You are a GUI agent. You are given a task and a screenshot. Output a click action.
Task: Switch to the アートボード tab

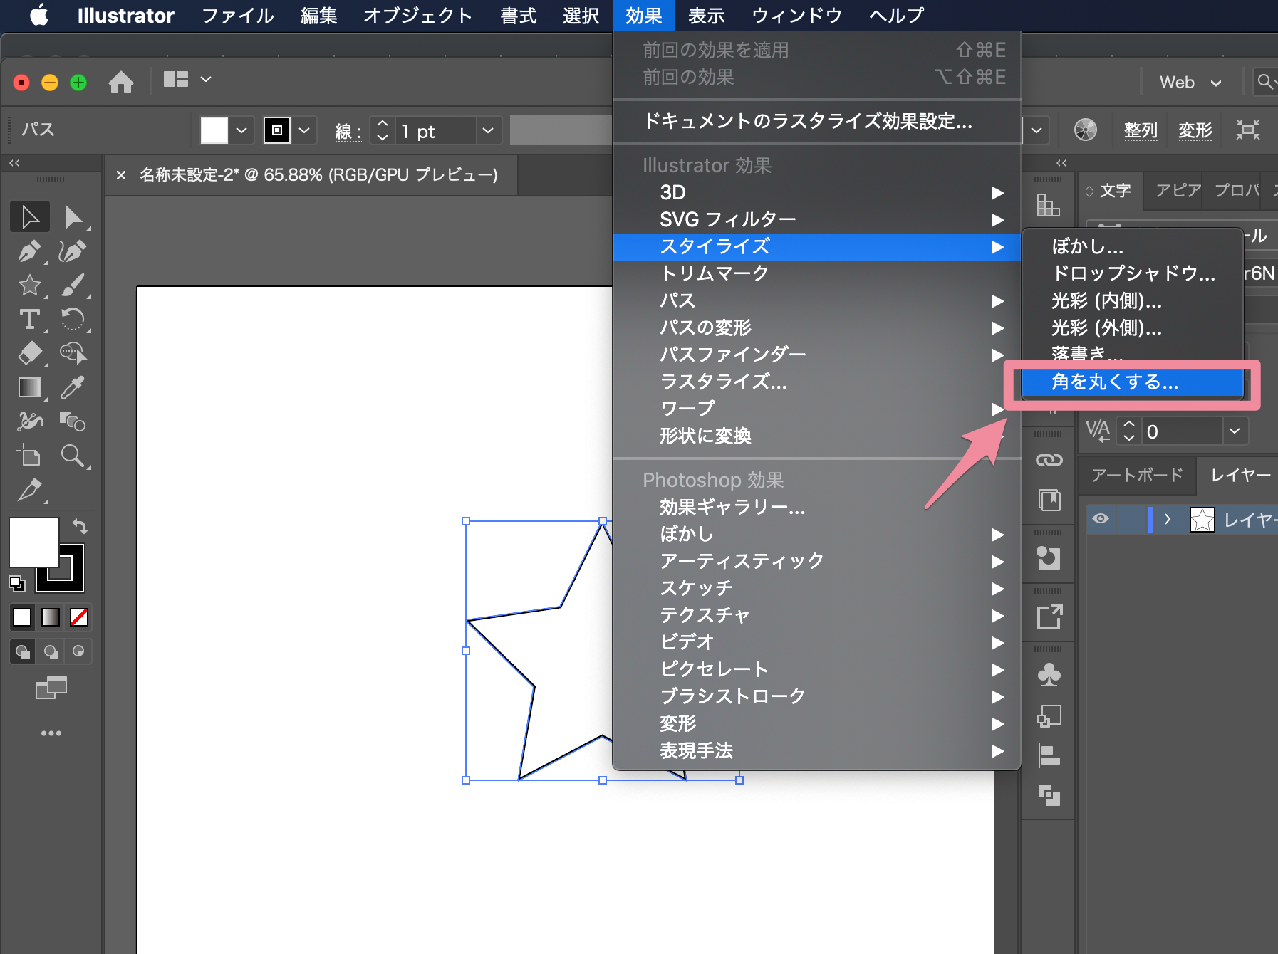pyautogui.click(x=1136, y=476)
